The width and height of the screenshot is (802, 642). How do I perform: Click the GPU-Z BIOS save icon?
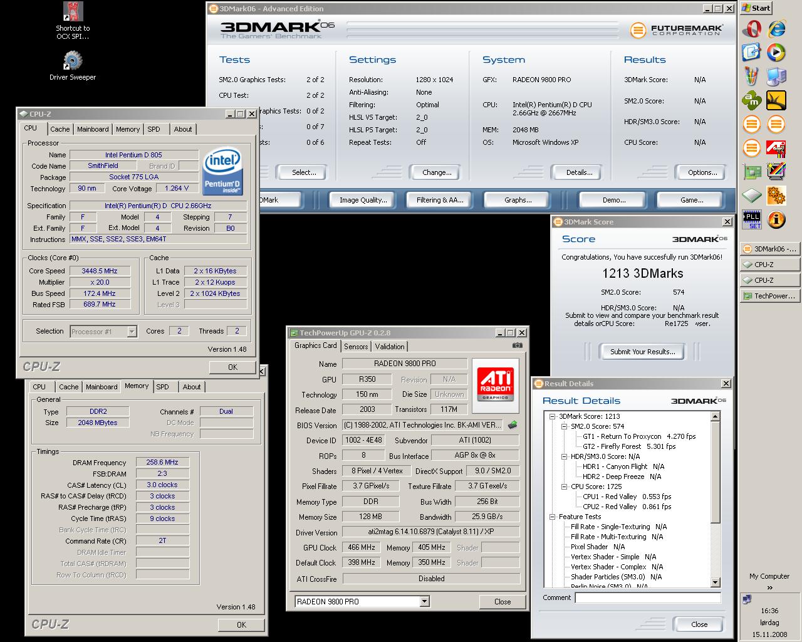coord(513,425)
